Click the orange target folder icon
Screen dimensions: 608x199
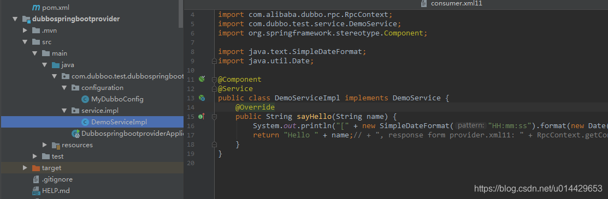point(36,168)
